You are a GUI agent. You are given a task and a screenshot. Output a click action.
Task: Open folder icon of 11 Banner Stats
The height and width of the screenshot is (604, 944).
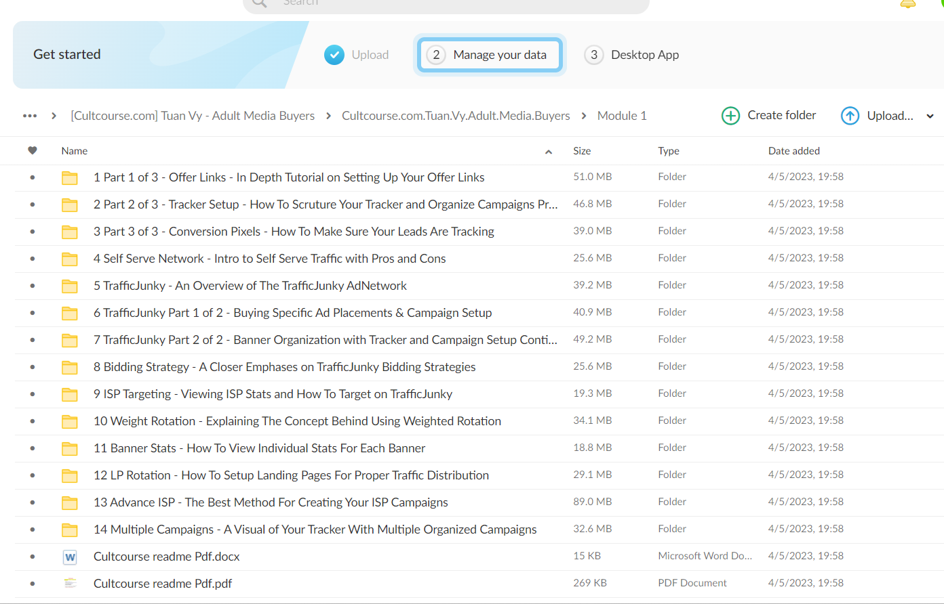pyautogui.click(x=70, y=448)
